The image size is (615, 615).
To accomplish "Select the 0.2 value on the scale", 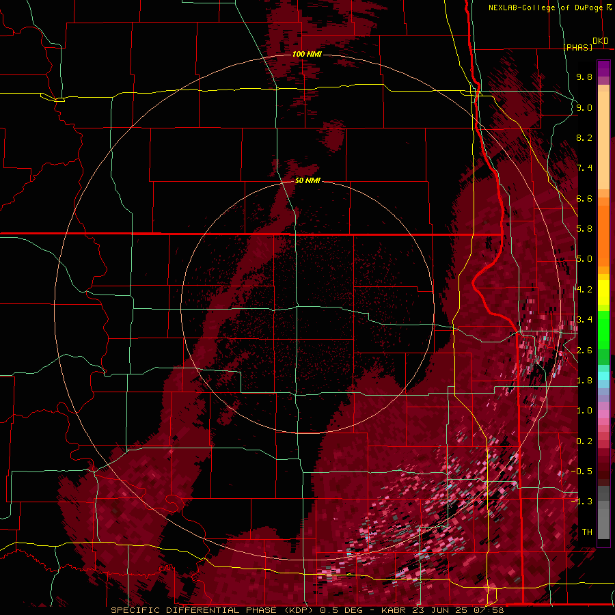I will point(584,441).
